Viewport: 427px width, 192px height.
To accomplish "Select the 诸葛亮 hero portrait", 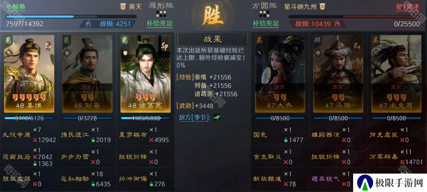I will pos(145,74).
